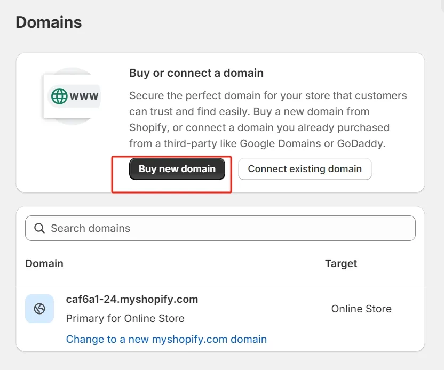Select the caf6a1-24.myshopify.com domain name
Screen dimensions: 444x370
click(132, 299)
